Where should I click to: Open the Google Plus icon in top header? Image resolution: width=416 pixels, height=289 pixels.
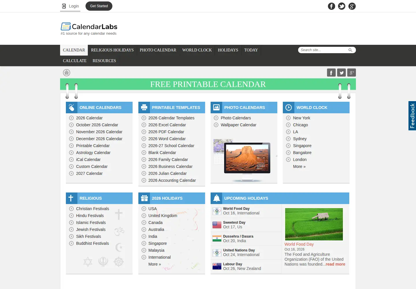pos(352,6)
